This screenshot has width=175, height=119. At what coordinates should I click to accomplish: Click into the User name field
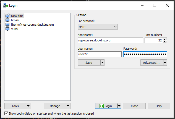coord(100,54)
